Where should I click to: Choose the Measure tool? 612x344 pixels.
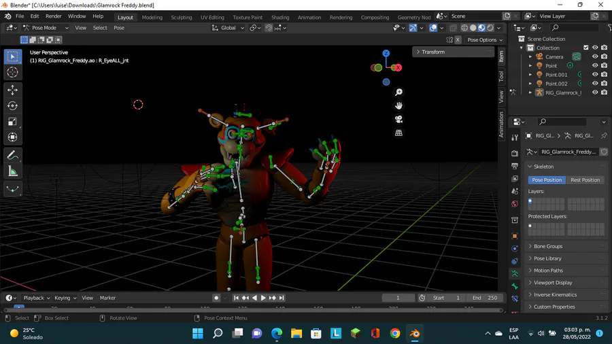[12, 171]
